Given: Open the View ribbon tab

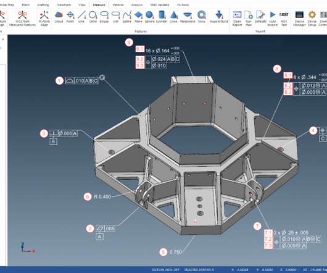Looking at the screenshot, I should point(82,5).
